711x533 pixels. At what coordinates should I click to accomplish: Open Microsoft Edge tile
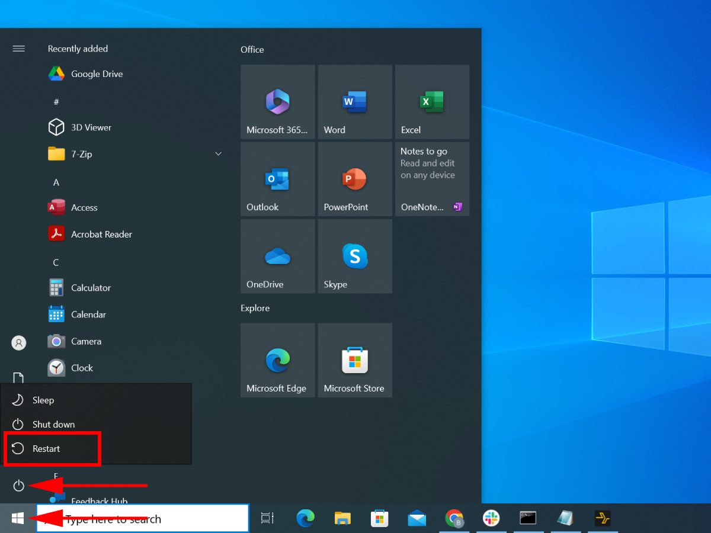tap(278, 360)
